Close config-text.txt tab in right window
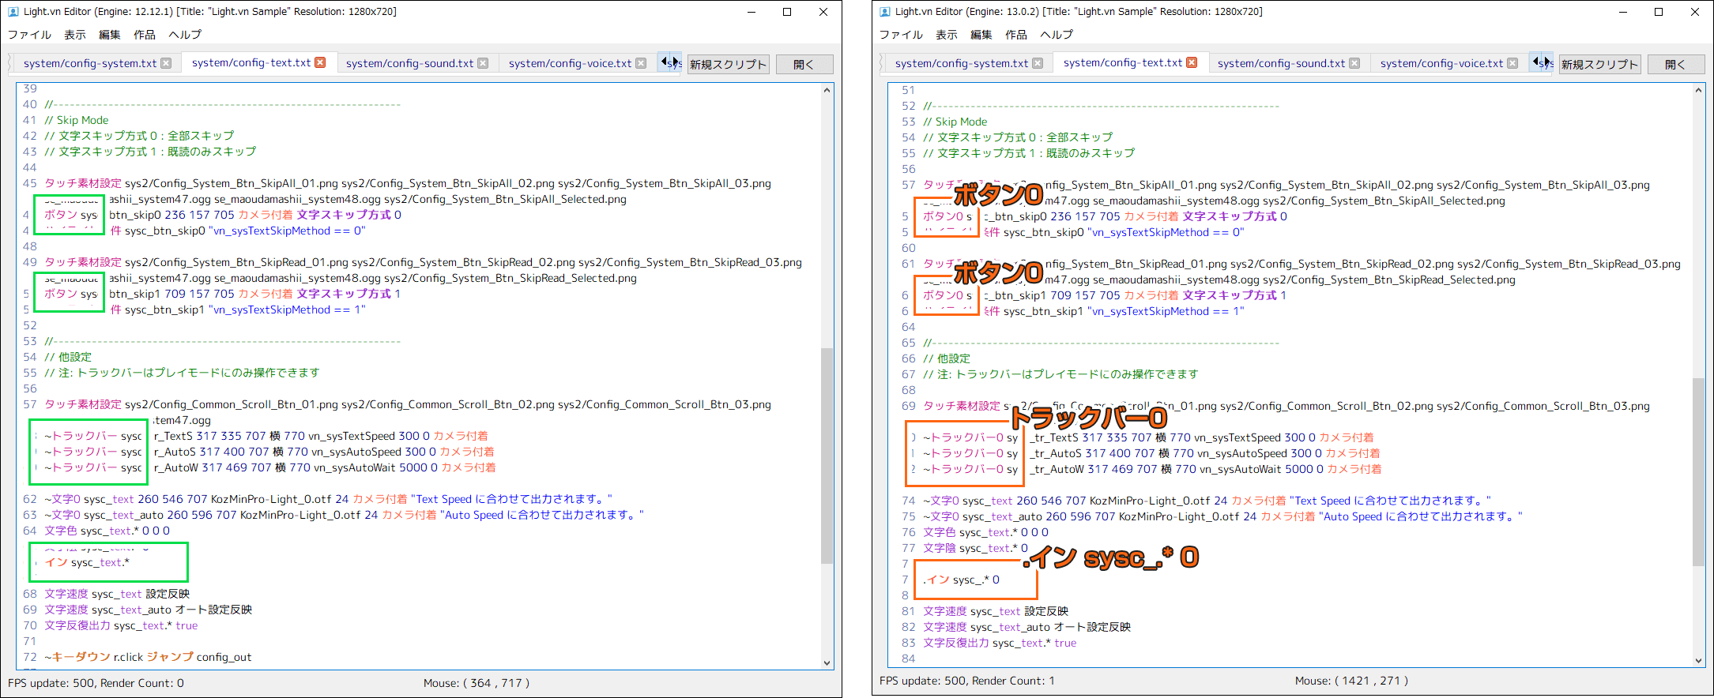The height and width of the screenshot is (698, 1714). 1192,62
